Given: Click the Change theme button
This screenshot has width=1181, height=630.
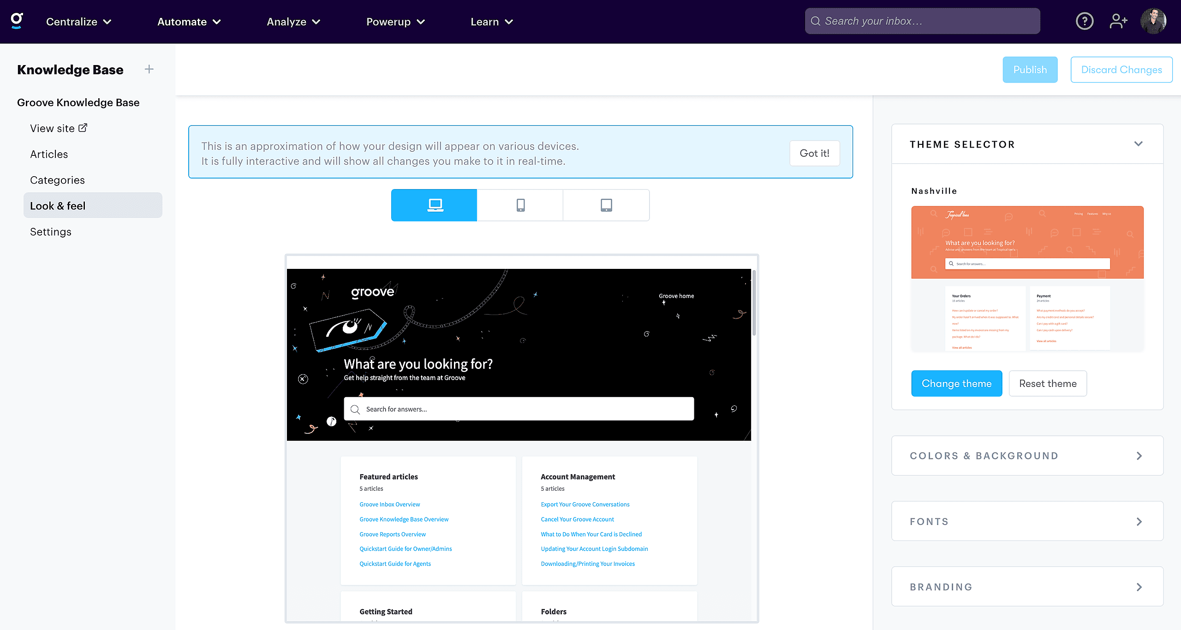Looking at the screenshot, I should [956, 383].
